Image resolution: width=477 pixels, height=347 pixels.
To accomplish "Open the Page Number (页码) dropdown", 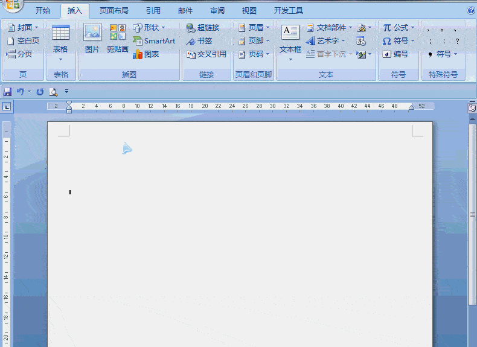I will (x=254, y=54).
